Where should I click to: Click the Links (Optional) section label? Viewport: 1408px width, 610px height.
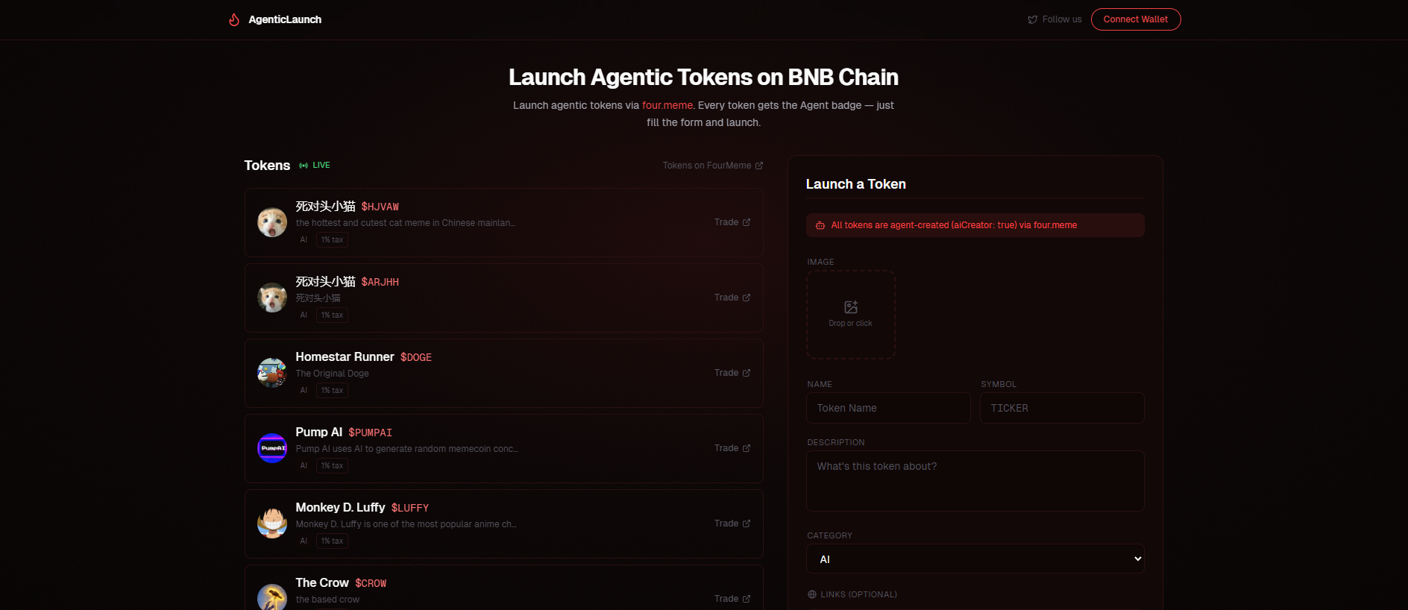point(859,594)
